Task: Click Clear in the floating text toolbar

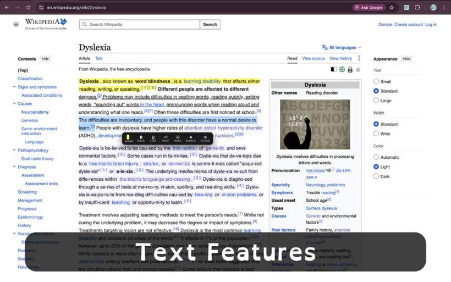Action: pos(205,139)
